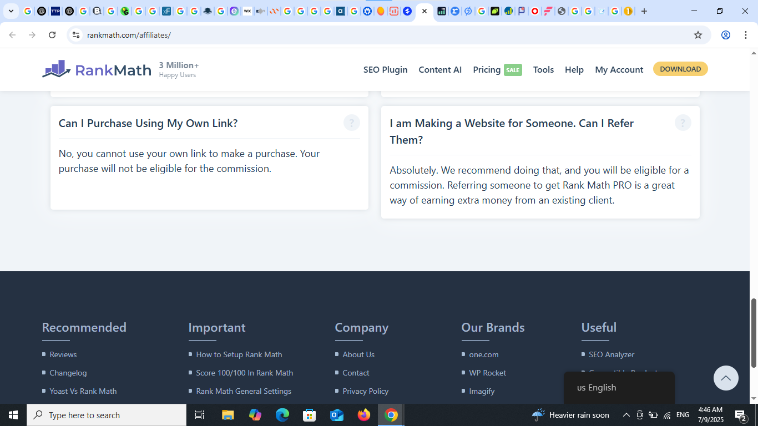The width and height of the screenshot is (758, 426).
Task: Click the page vertical scrollbar thumb
Action: (754, 333)
